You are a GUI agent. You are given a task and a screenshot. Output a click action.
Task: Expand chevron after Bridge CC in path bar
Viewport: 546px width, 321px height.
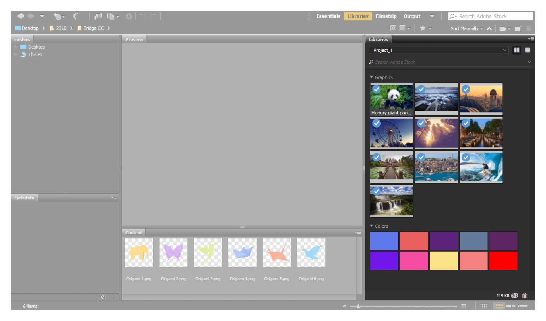click(x=109, y=28)
